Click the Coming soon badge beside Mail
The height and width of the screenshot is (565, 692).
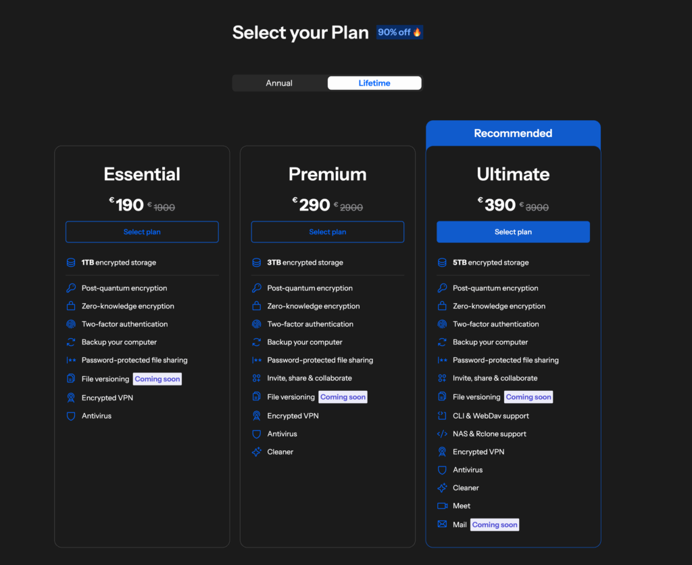495,524
